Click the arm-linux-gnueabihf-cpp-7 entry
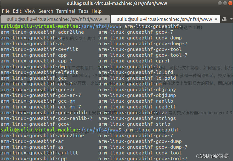The width and height of the screenshot is (233, 161). pos(36,61)
